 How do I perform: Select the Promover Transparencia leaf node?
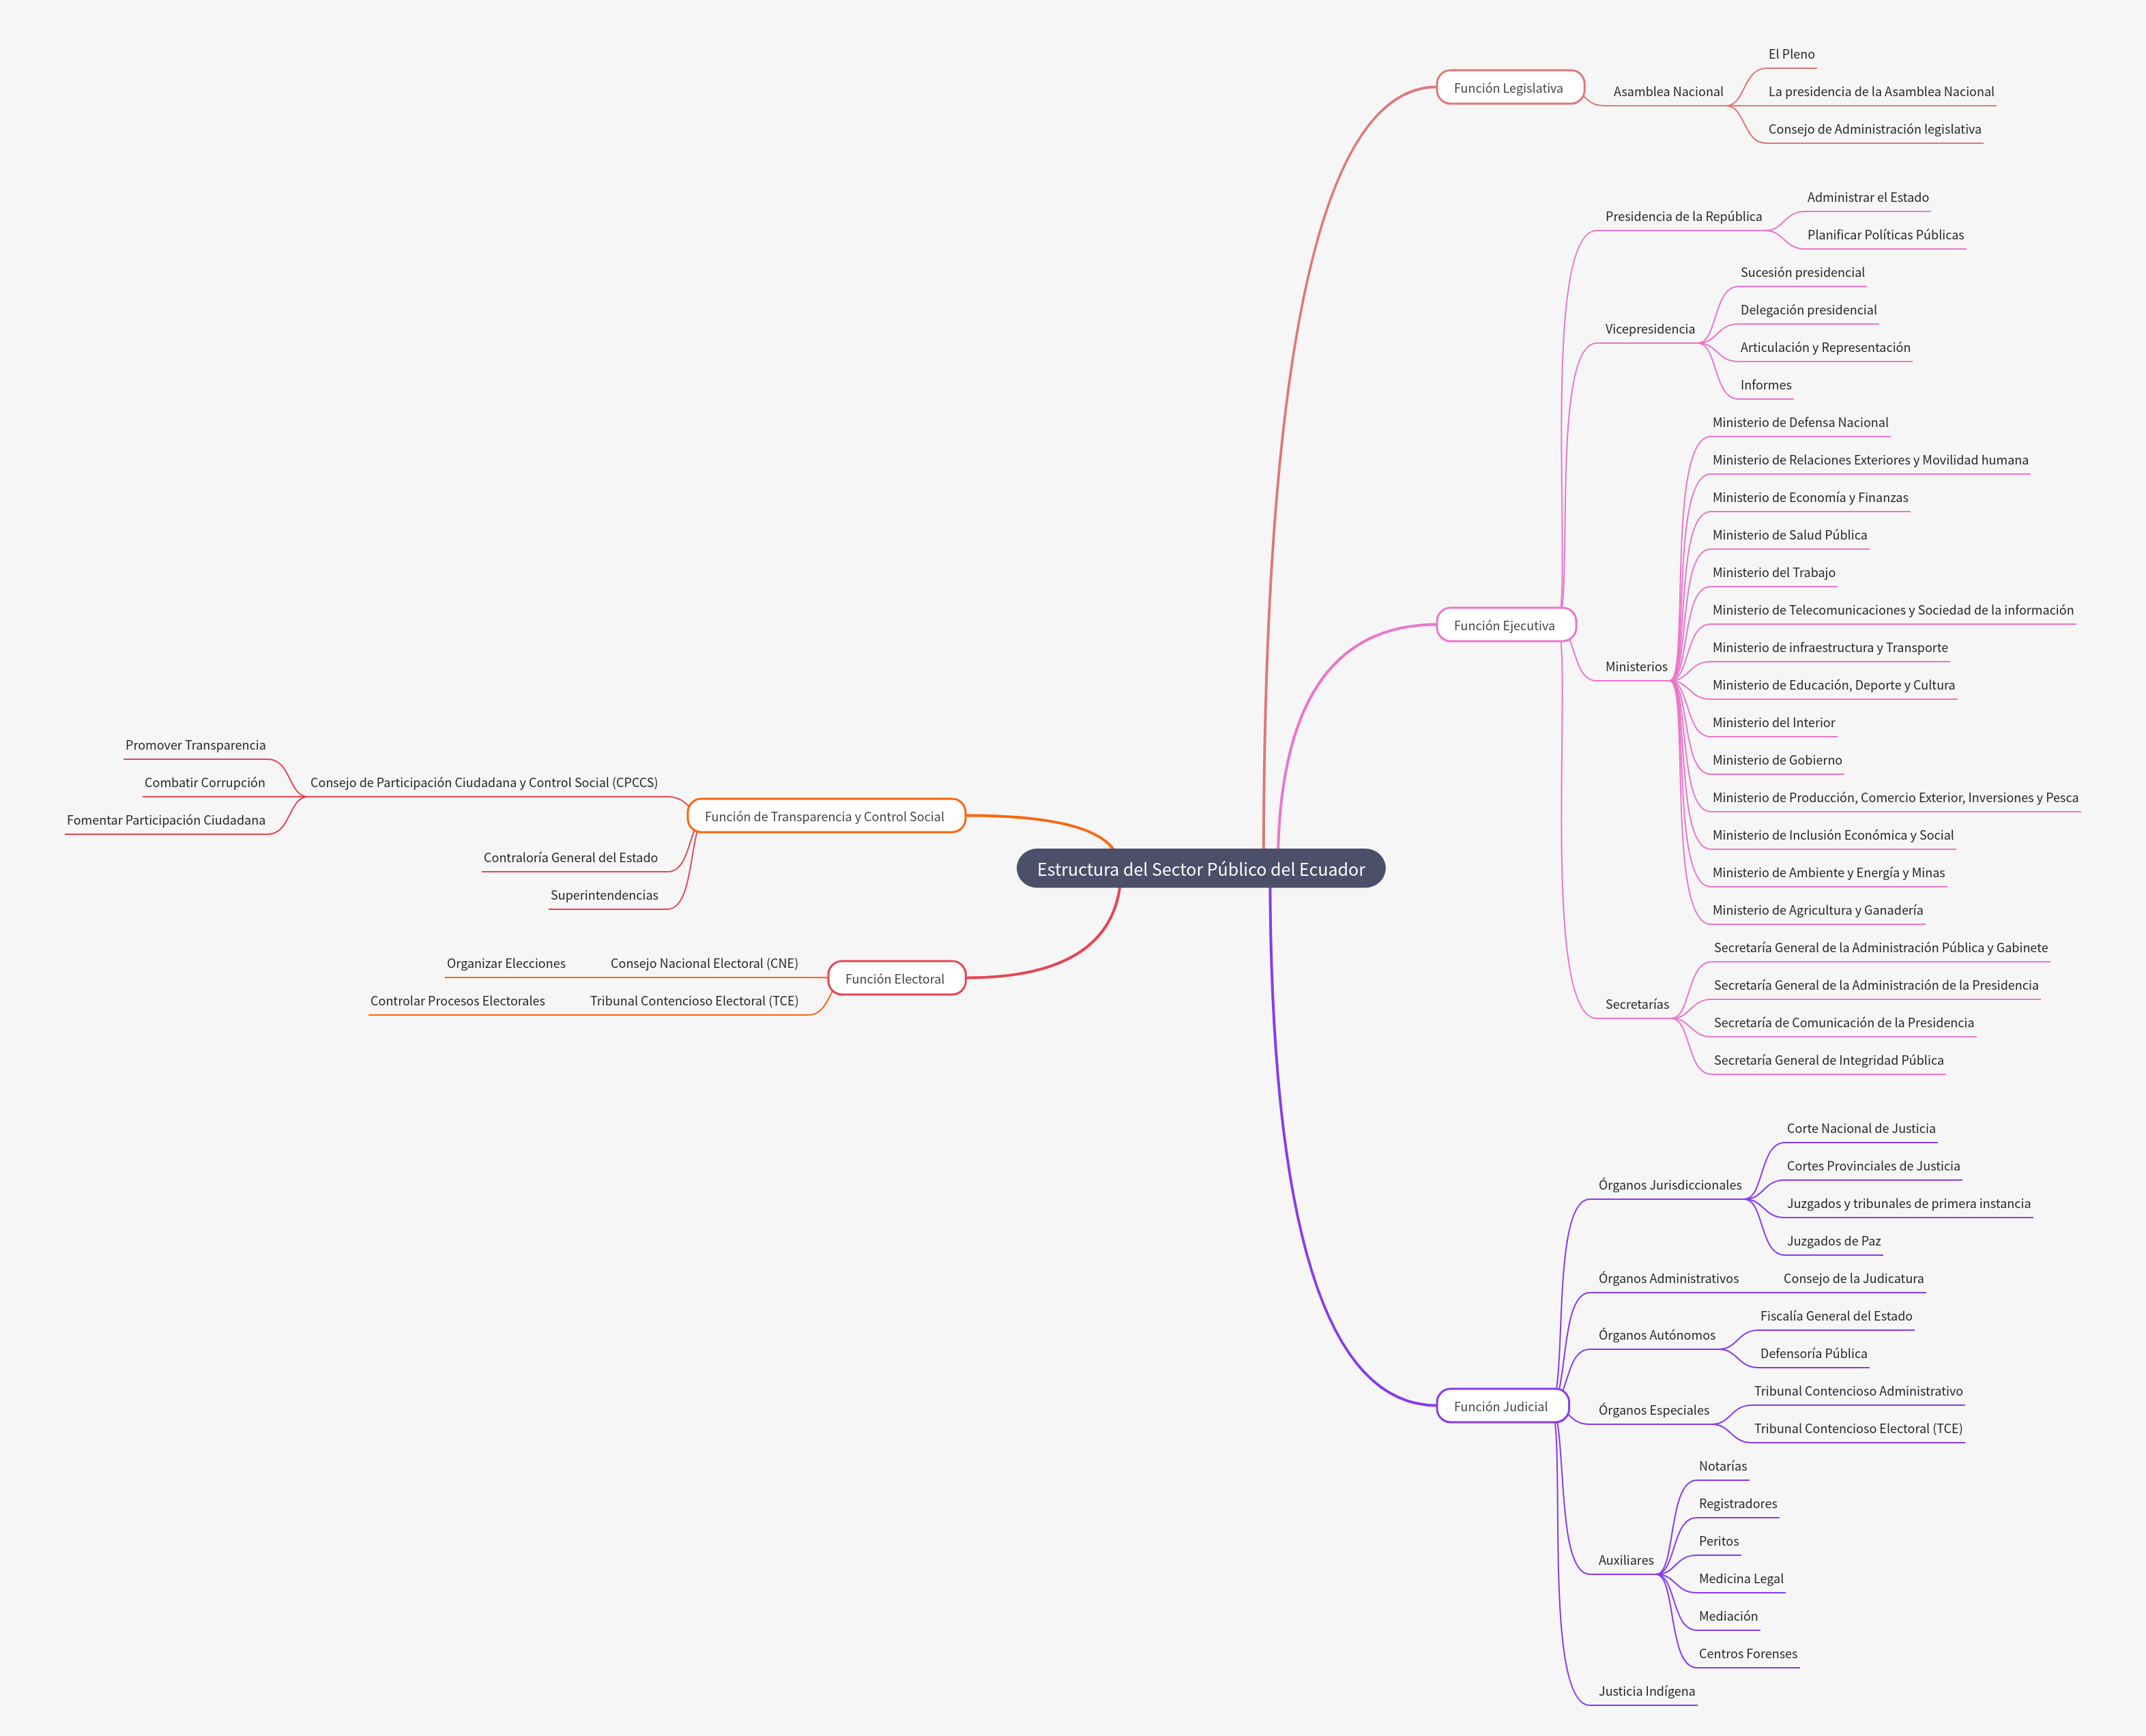tap(195, 745)
